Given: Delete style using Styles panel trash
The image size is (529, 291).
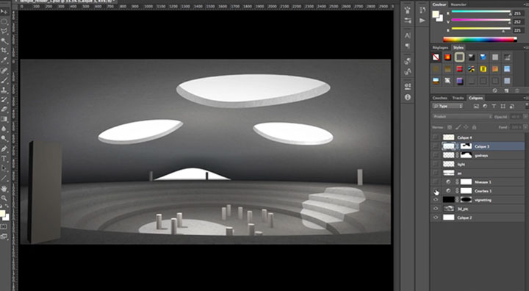Looking at the screenshot, I should [517, 90].
